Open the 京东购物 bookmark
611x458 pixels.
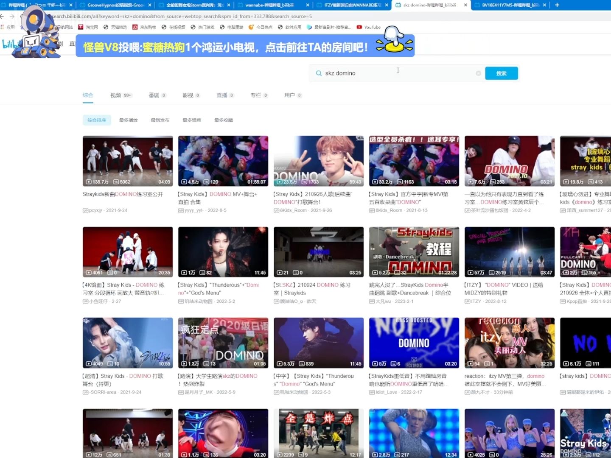(144, 27)
